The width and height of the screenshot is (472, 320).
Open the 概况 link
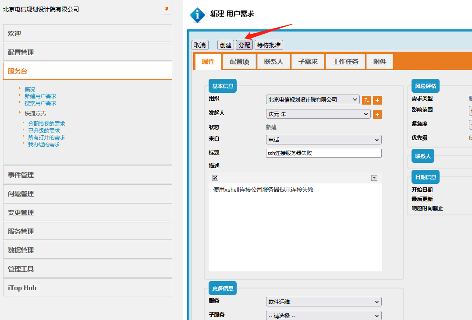pos(30,89)
